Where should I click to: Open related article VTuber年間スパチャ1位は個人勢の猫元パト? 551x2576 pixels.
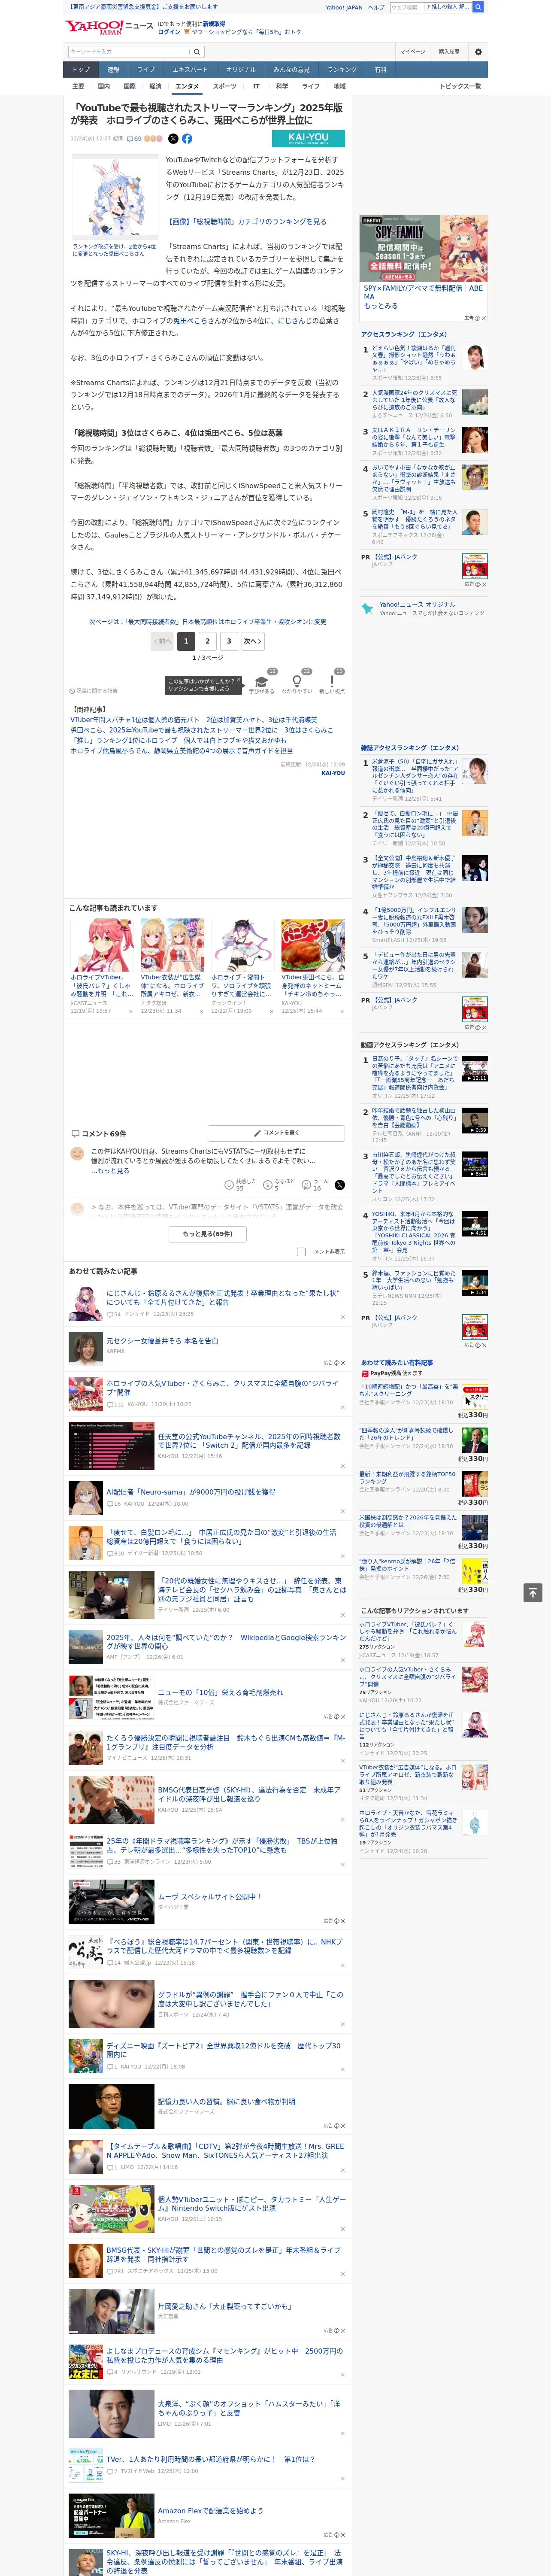tap(194, 720)
